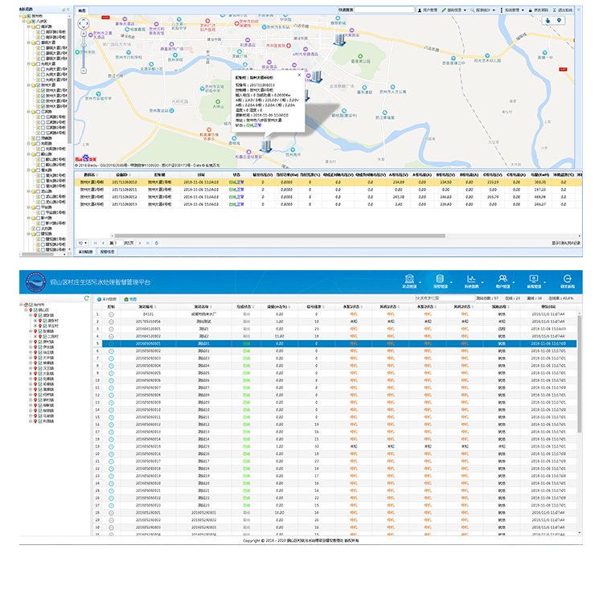The height and width of the screenshot is (611, 603).
Task: Open 系统管理 monitor icon in blue header
Action: 534,281
